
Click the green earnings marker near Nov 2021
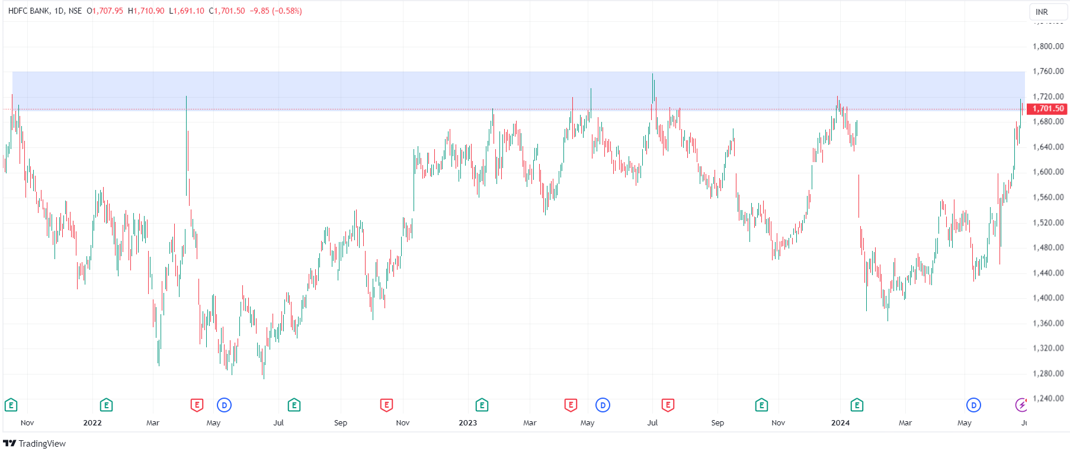pyautogui.click(x=11, y=405)
